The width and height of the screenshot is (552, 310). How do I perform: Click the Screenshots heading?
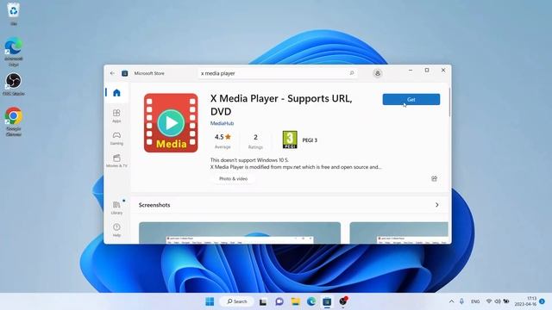pyautogui.click(x=154, y=205)
